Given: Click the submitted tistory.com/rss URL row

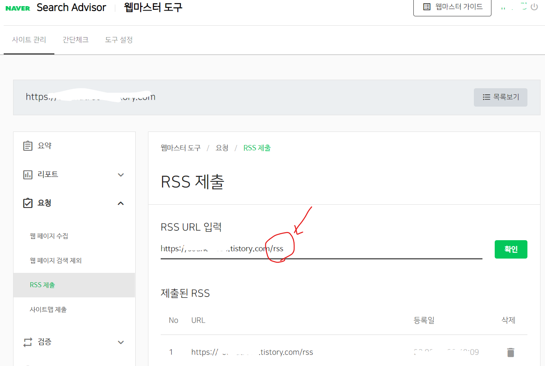Looking at the screenshot, I should click(x=252, y=352).
